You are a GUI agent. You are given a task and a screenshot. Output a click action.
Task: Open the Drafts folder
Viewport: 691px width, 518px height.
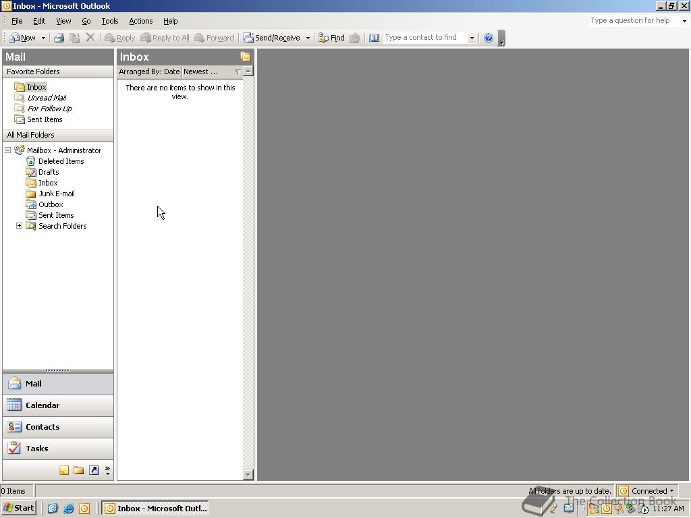(x=43, y=172)
